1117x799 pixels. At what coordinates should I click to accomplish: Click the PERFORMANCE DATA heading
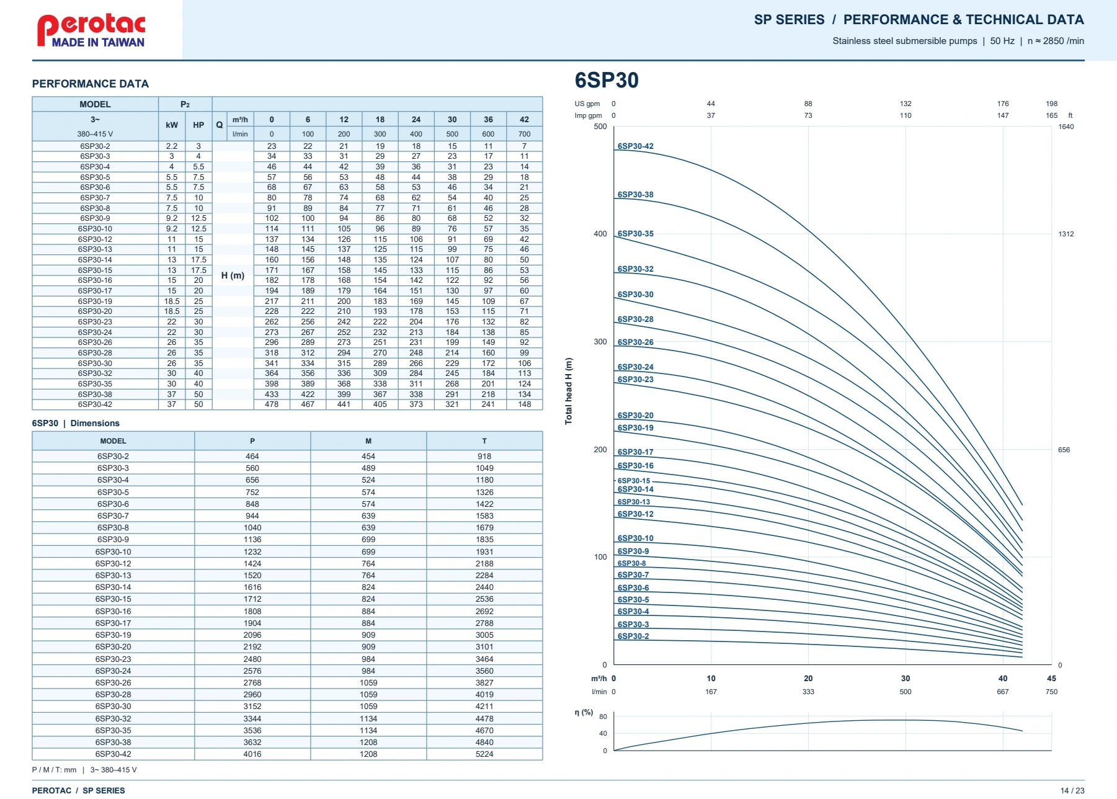tap(91, 84)
